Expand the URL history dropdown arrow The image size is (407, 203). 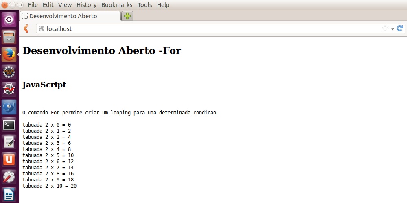[x=392, y=29]
